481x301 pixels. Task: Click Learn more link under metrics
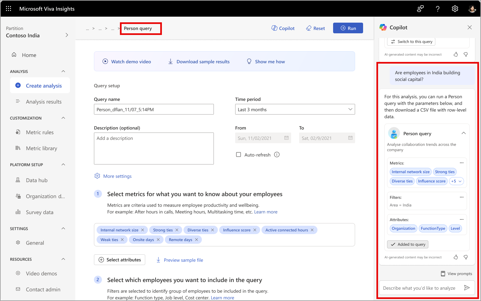click(x=266, y=212)
